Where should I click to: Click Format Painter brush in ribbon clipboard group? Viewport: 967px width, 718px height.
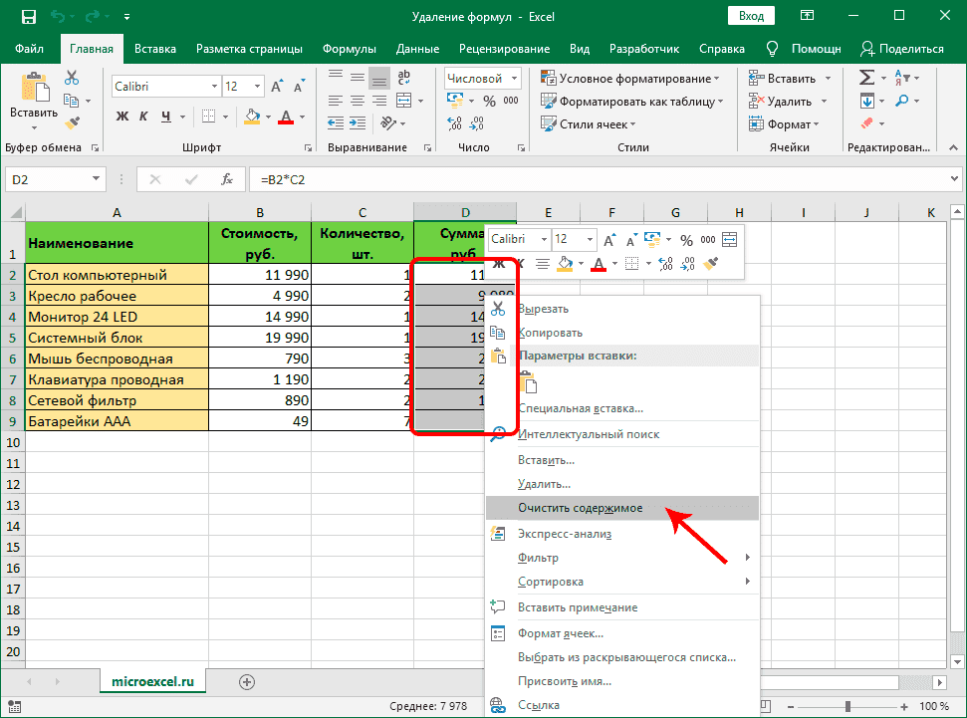(73, 121)
